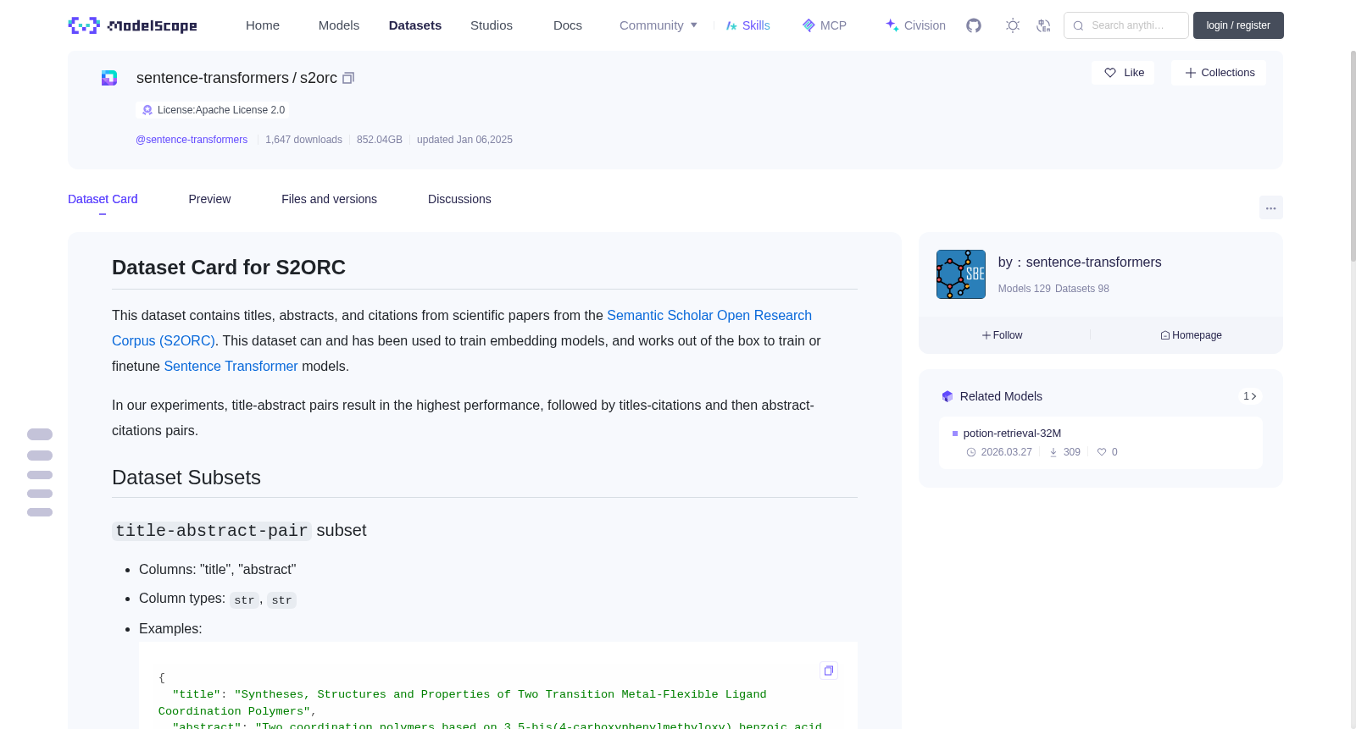This screenshot has width=1356, height=729.
Task: Click the first 'str' column type tag
Action: pyautogui.click(x=244, y=600)
